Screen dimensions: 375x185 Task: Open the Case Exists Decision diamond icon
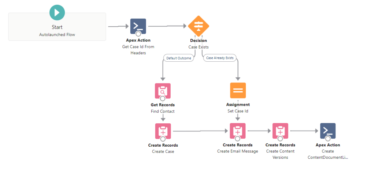tap(198, 26)
